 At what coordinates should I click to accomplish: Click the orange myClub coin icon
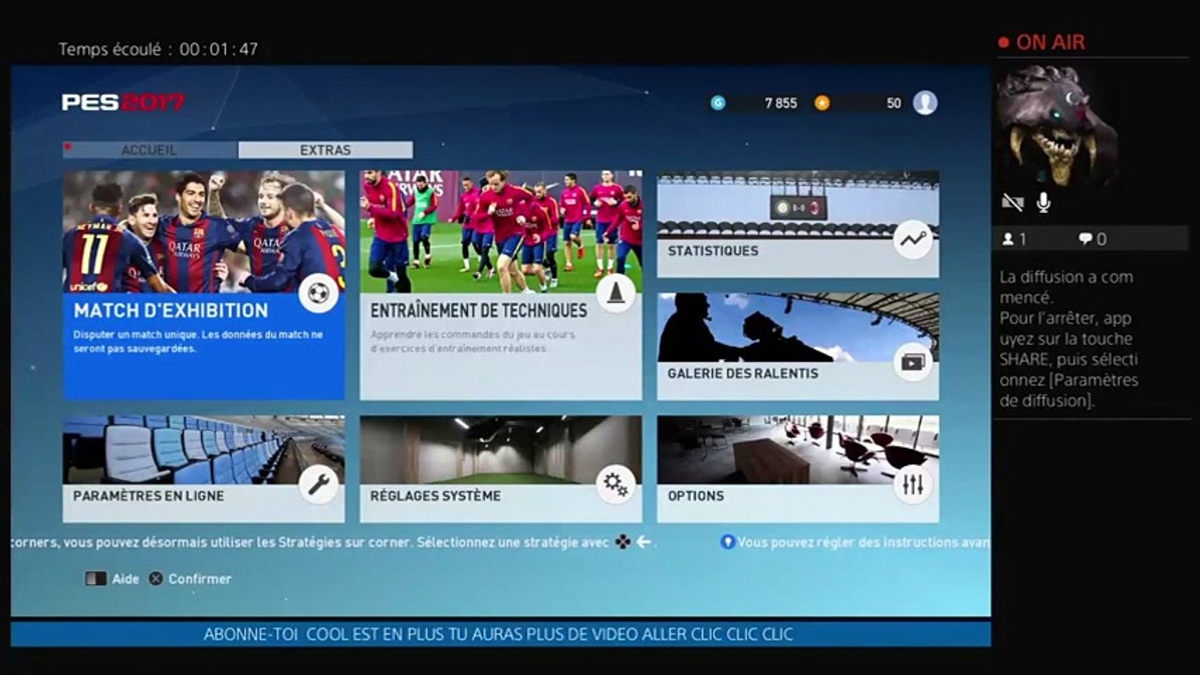pyautogui.click(x=822, y=103)
